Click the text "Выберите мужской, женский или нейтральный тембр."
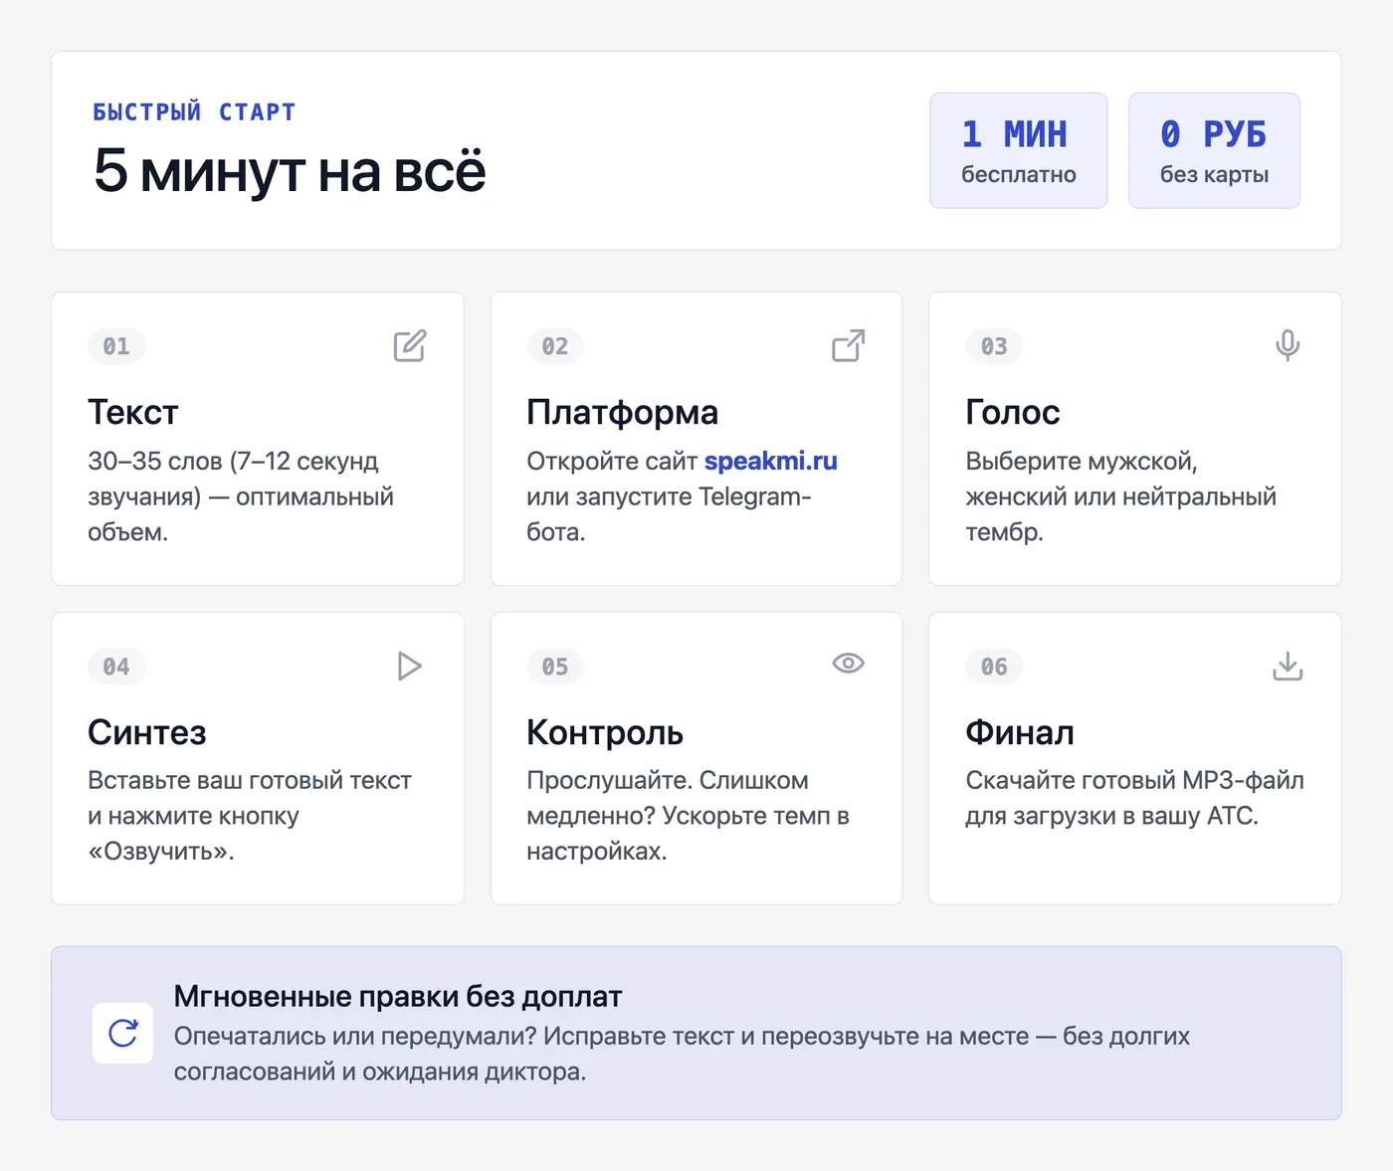 tap(1120, 496)
